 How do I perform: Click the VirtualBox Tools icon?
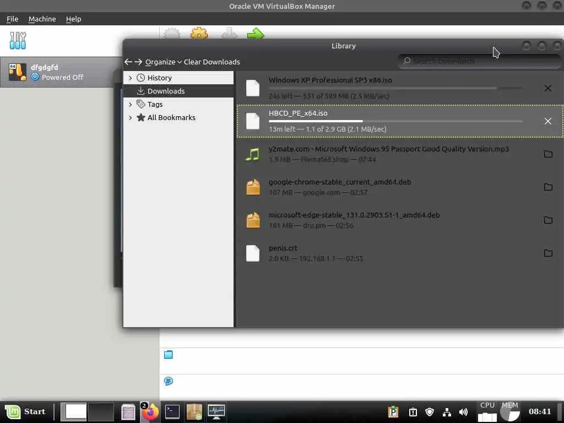click(x=18, y=41)
